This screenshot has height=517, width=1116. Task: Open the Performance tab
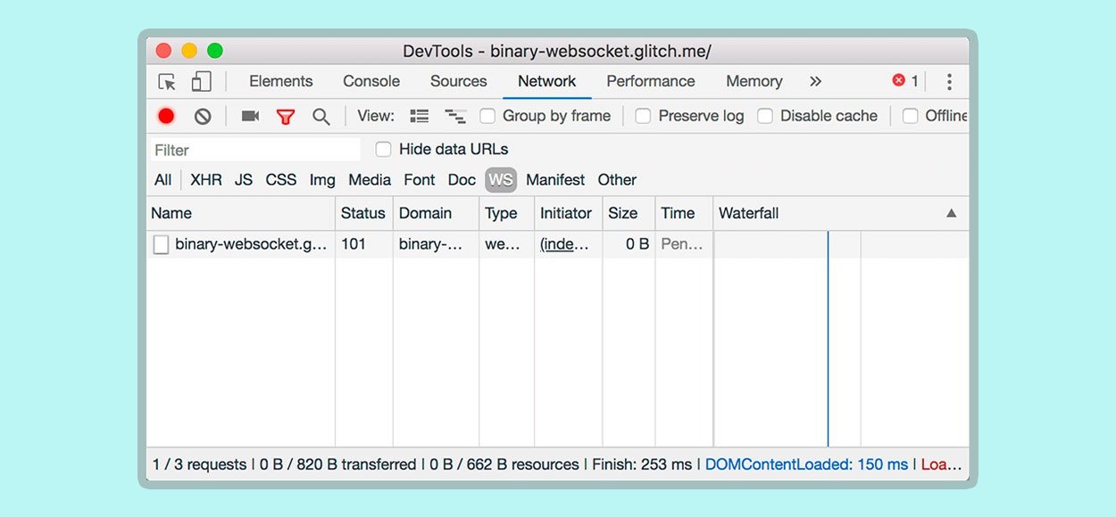(x=651, y=81)
